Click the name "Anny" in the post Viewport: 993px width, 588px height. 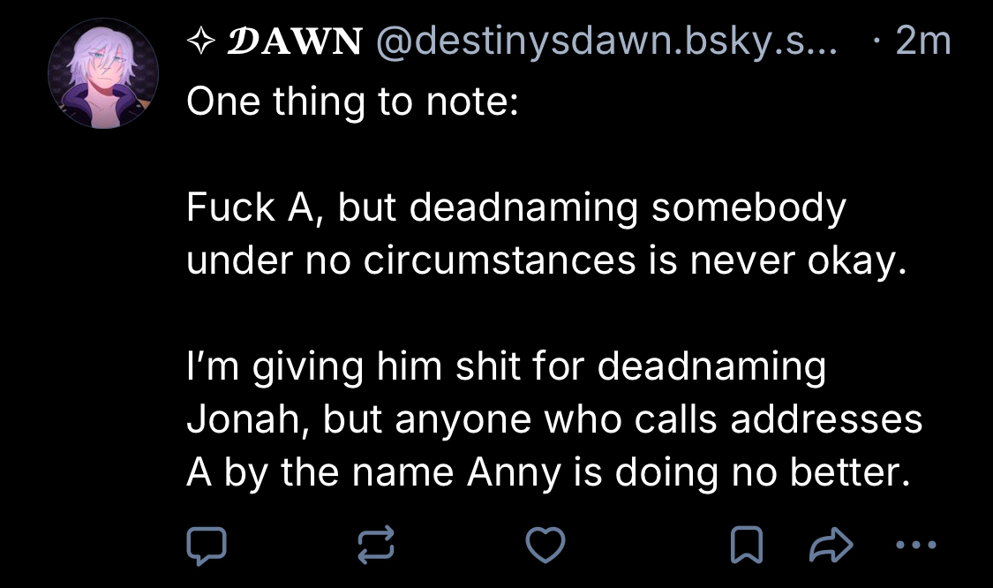tap(514, 473)
